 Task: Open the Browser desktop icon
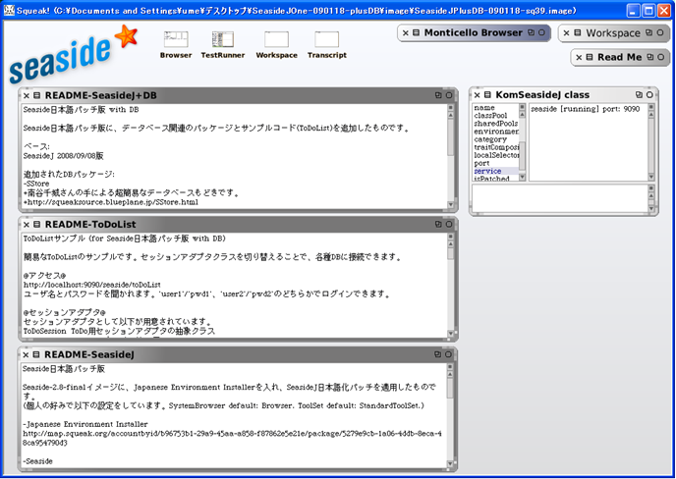pos(176,44)
